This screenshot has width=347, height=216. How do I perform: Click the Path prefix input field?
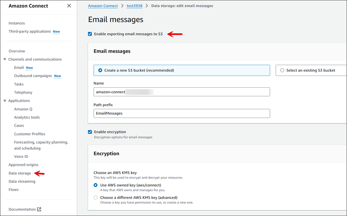point(182,113)
